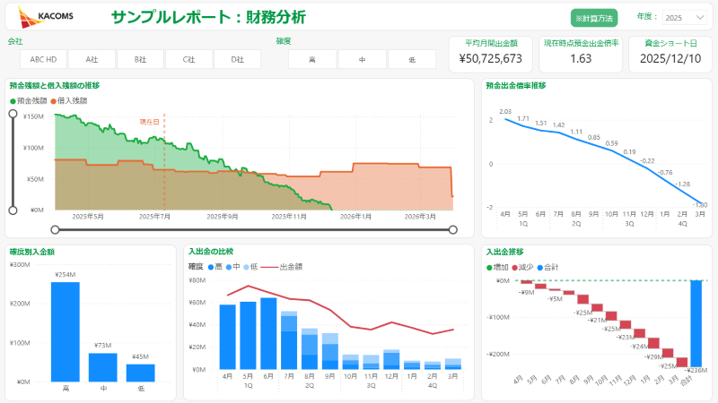The image size is (718, 403).
Task: Click the 入出金の比較 chart title
Action: point(211,252)
